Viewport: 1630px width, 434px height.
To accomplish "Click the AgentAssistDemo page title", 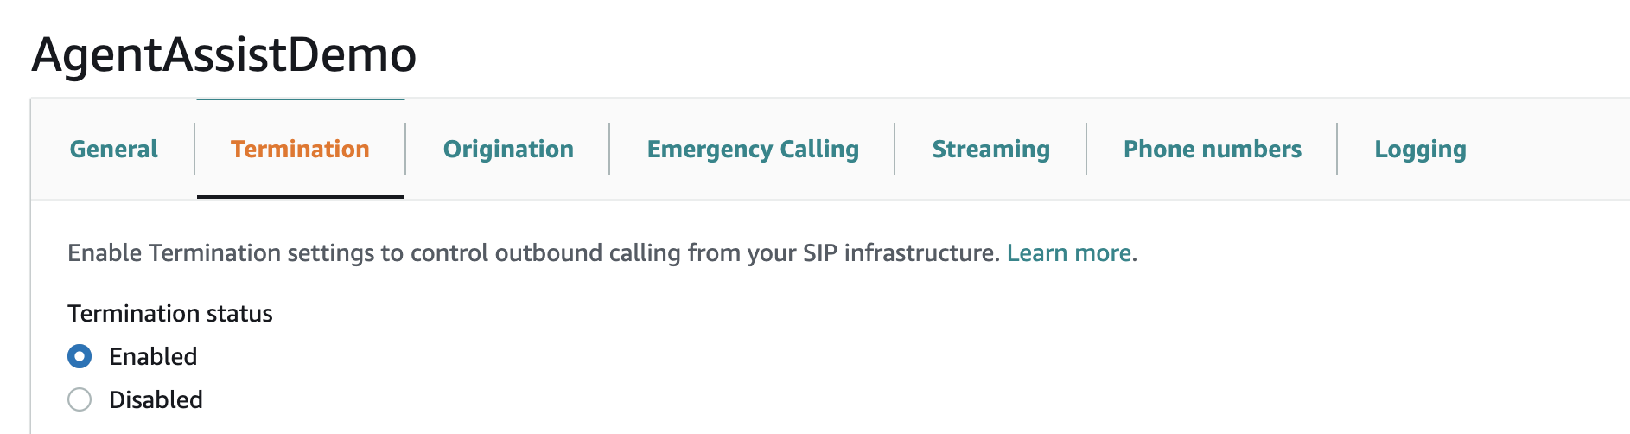I will 224,54.
